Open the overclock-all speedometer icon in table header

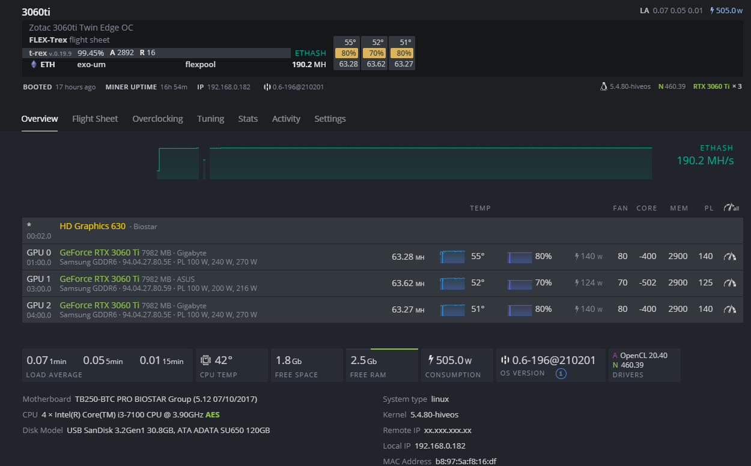pos(731,208)
